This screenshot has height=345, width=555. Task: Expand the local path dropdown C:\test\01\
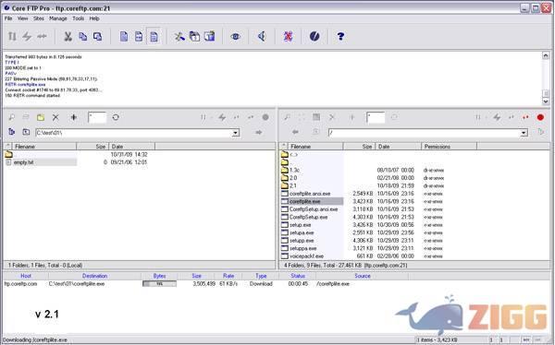[235, 133]
